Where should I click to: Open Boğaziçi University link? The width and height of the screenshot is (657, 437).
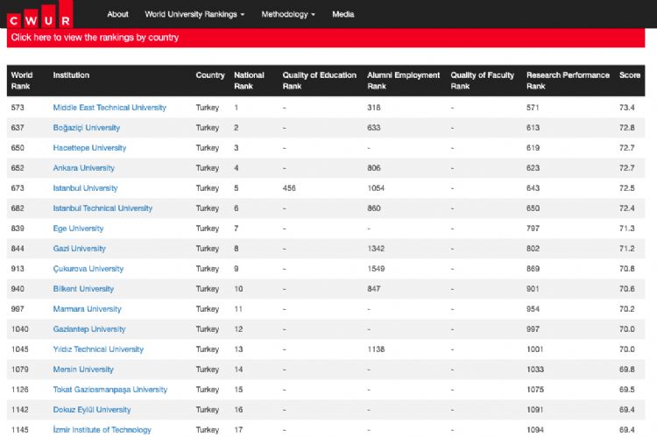tap(87, 128)
